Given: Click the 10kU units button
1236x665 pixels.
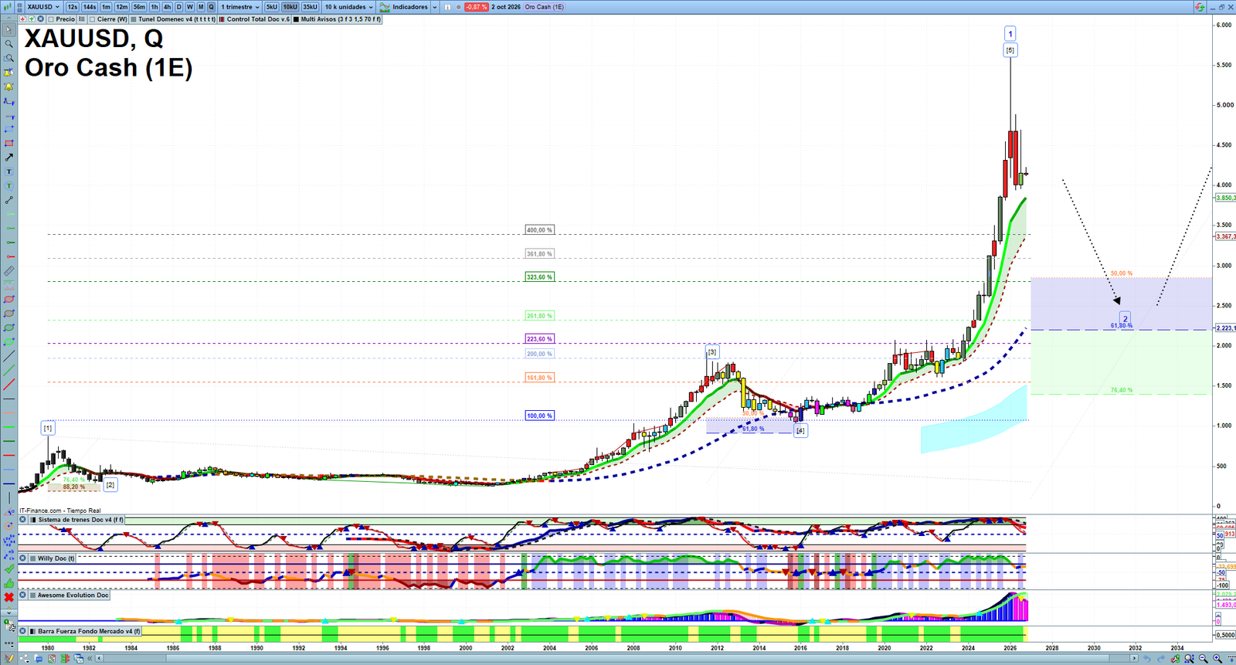Looking at the screenshot, I should point(290,7).
